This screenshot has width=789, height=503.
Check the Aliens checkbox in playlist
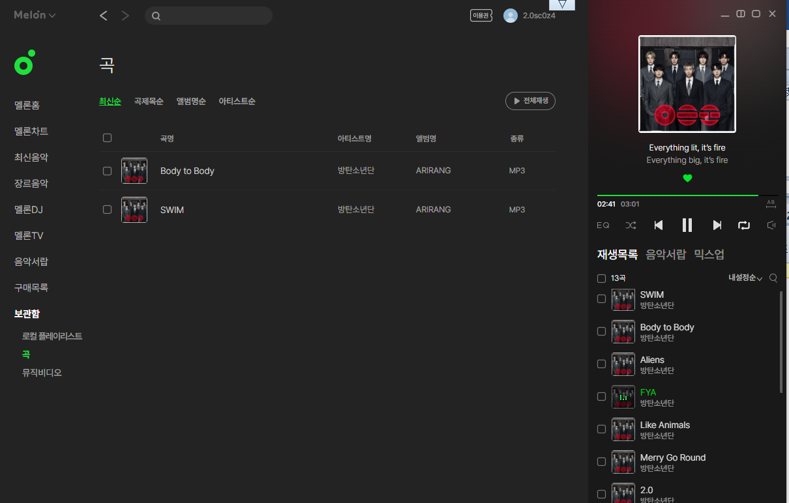(x=602, y=364)
